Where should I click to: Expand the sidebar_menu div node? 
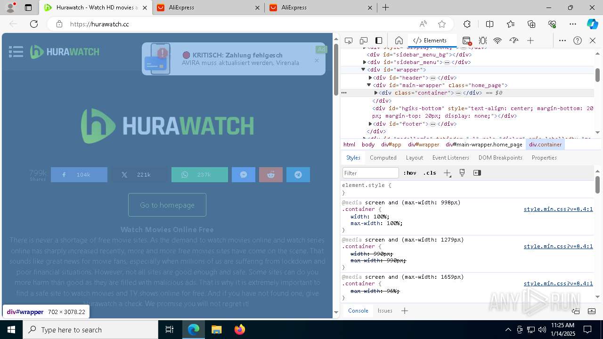[365, 62]
